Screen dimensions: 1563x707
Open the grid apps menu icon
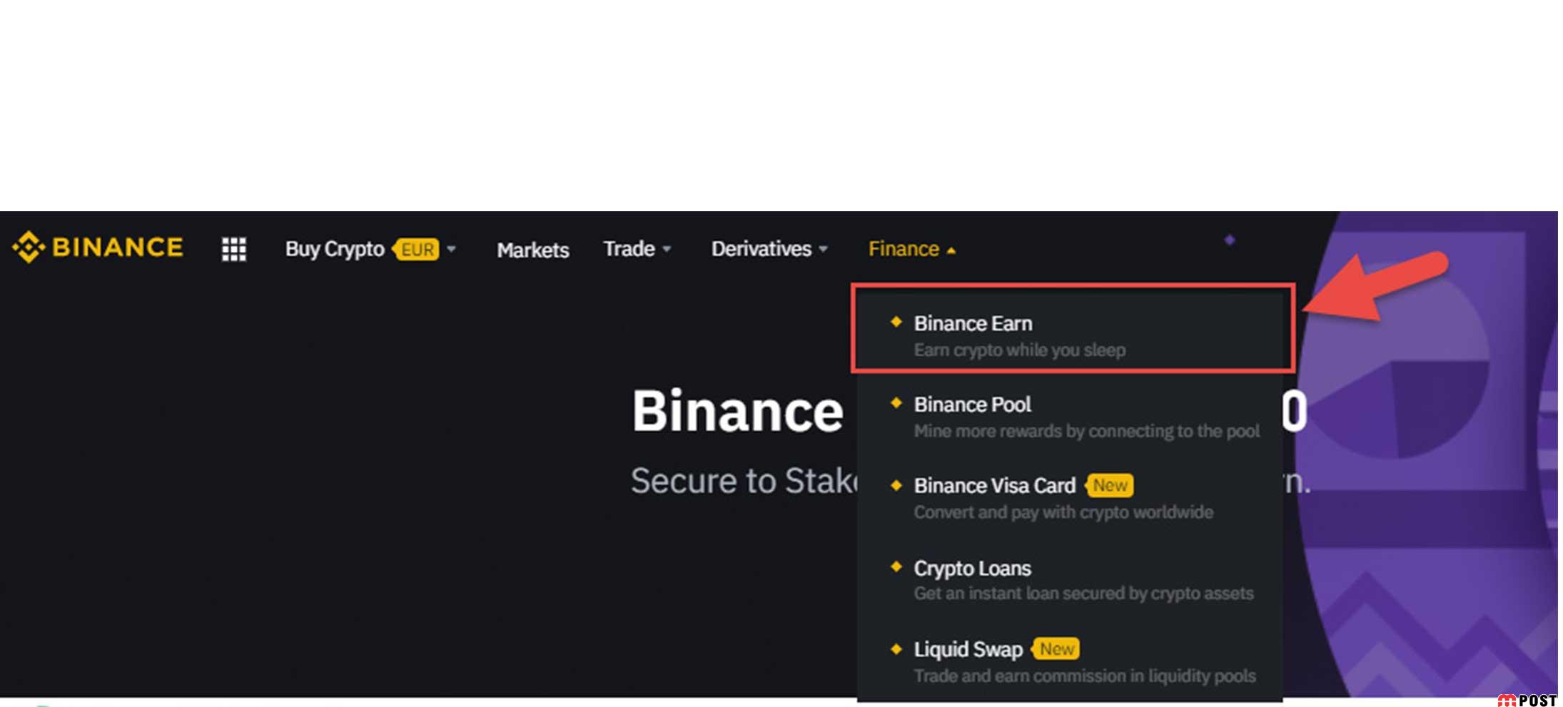click(234, 249)
